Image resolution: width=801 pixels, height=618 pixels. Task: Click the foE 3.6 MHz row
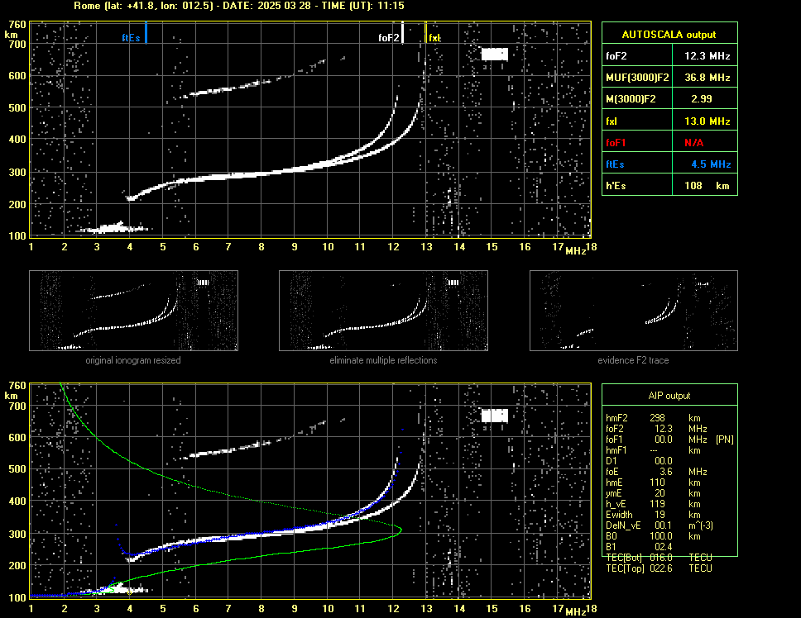pos(656,472)
